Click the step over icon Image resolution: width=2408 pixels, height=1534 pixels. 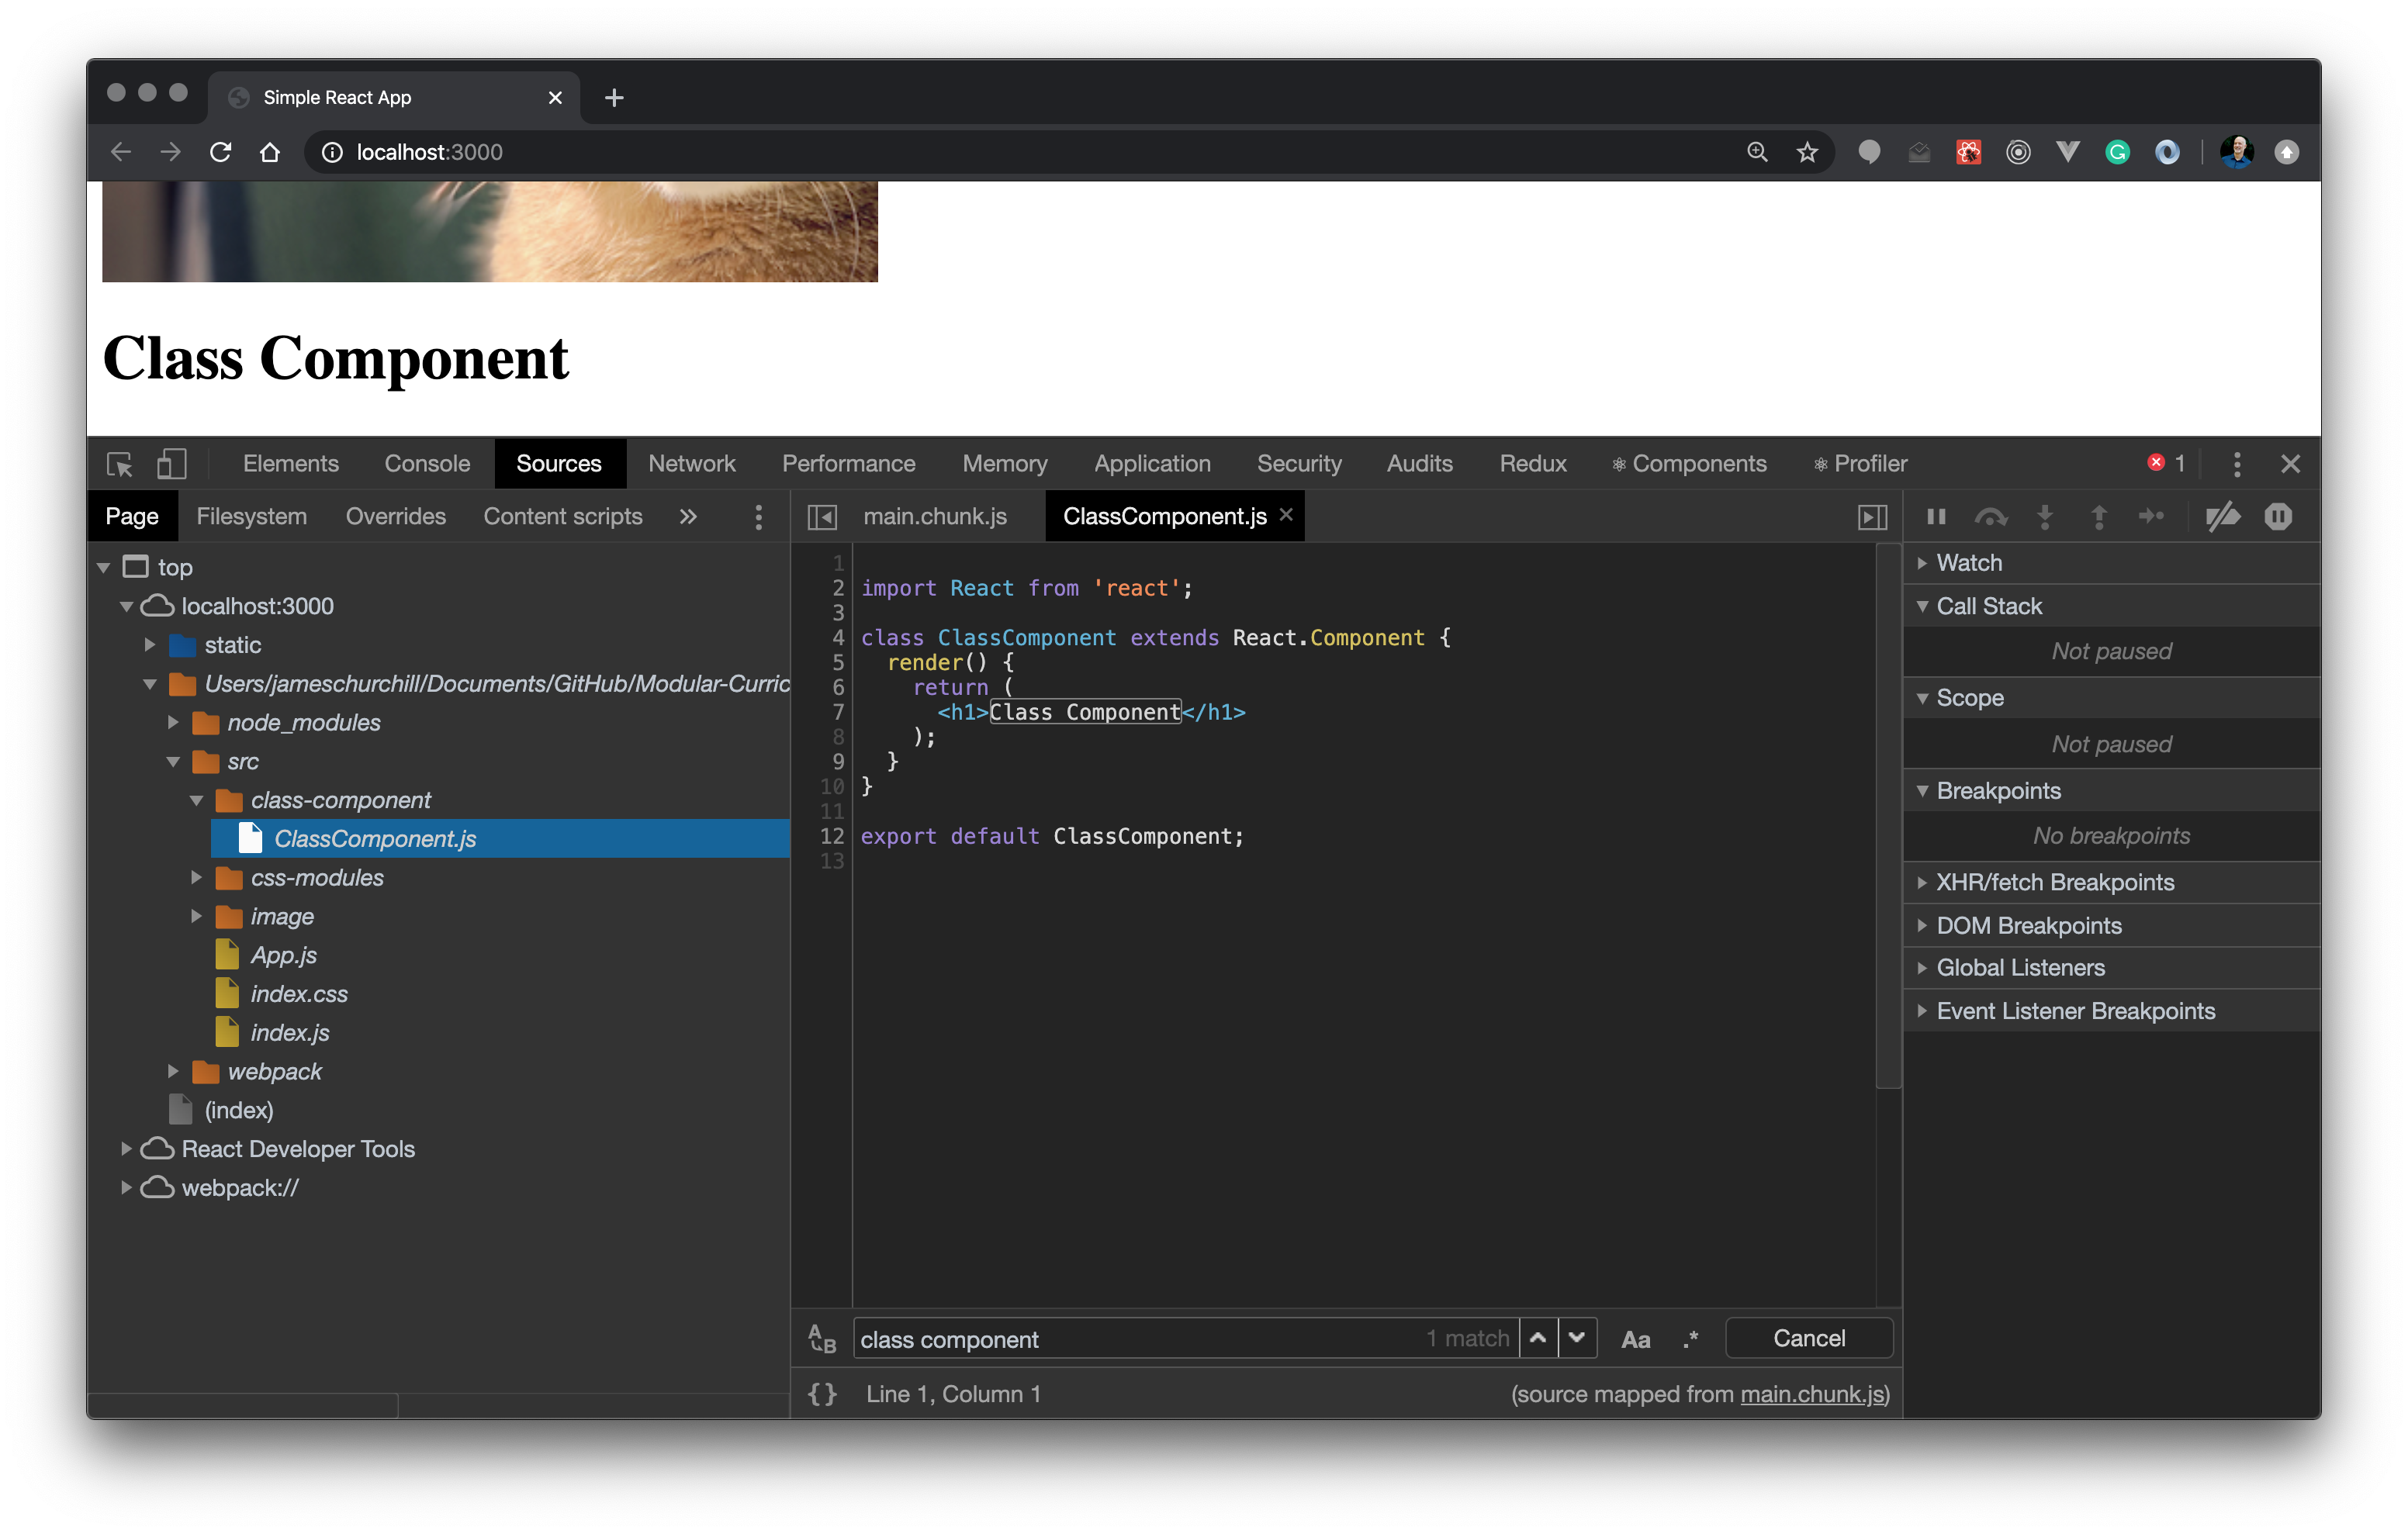[x=1990, y=517]
